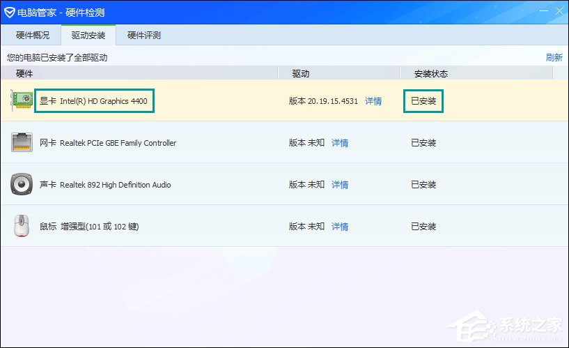Select the 驱动安装 tab
569x348 pixels.
tap(88, 36)
